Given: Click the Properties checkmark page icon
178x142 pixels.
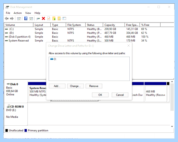Looking at the screenshot, I should pos(49,18).
